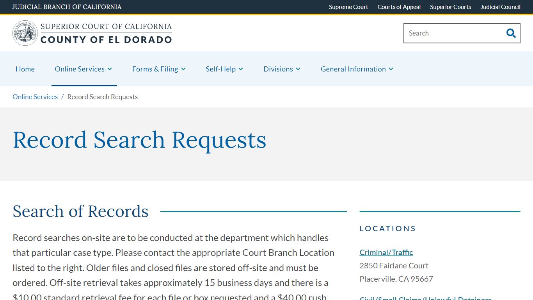Click the magnifying glass search icon
This screenshot has height=300, width=533.
pos(511,33)
